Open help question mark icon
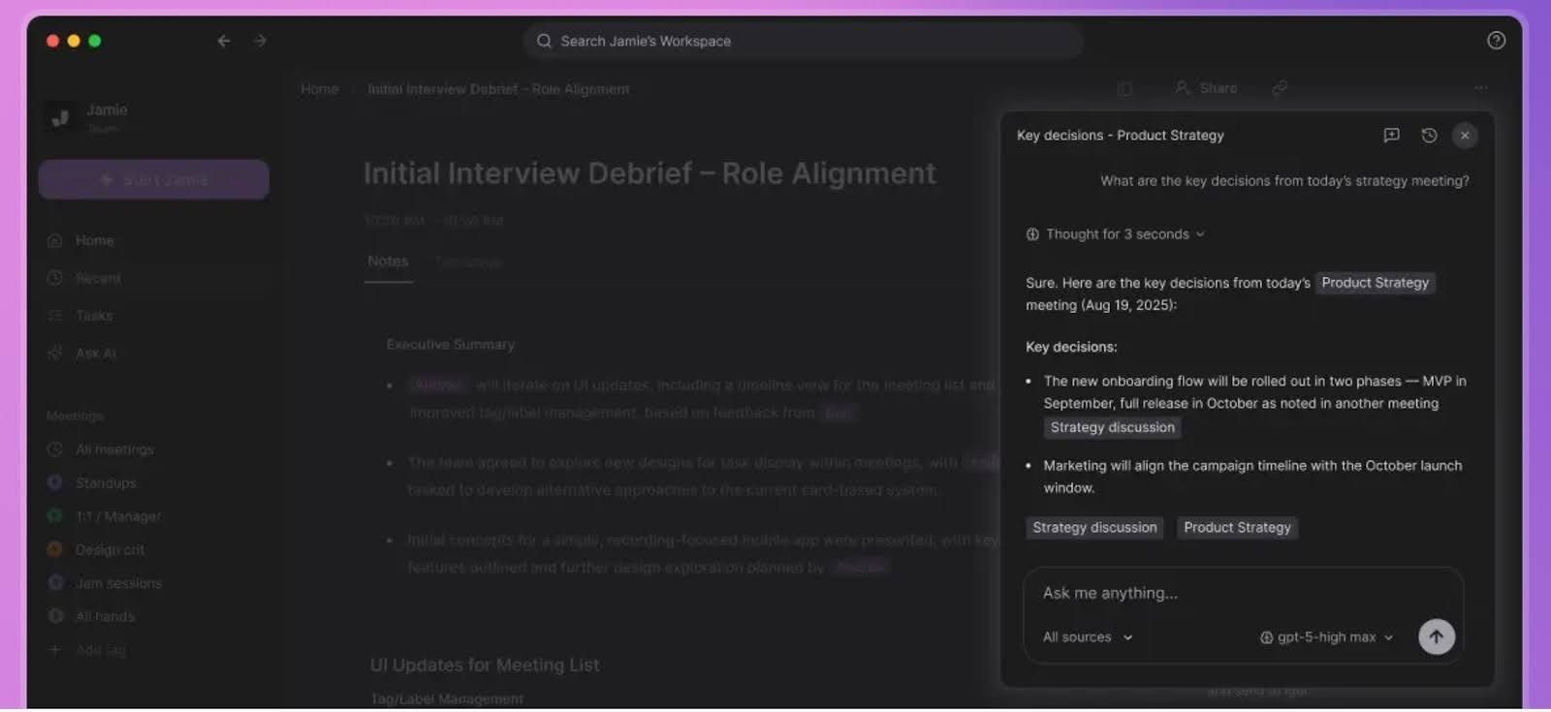 [x=1496, y=41]
